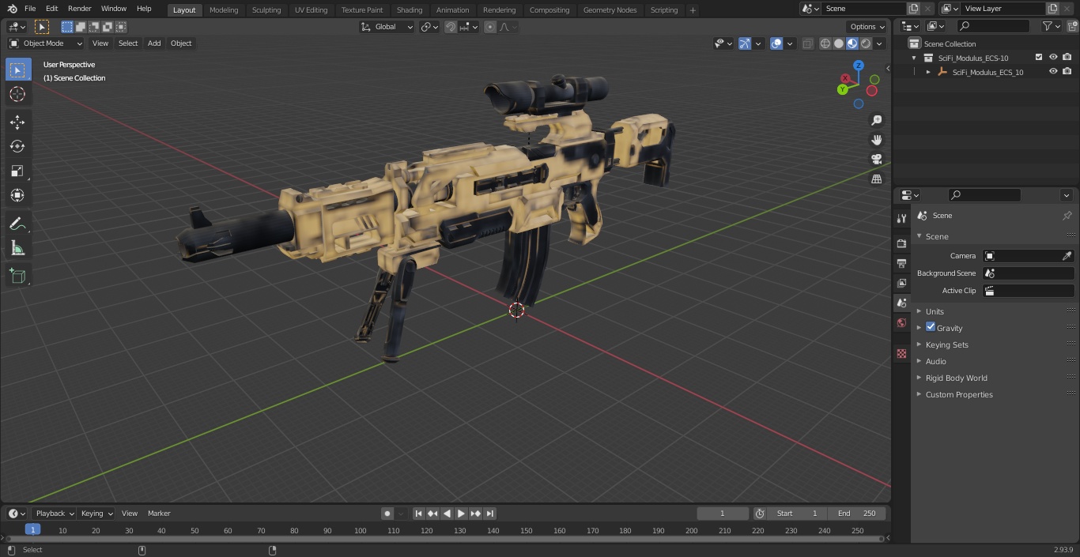The width and height of the screenshot is (1080, 557).
Task: Pick the Add Cube tool
Action: coord(17,276)
